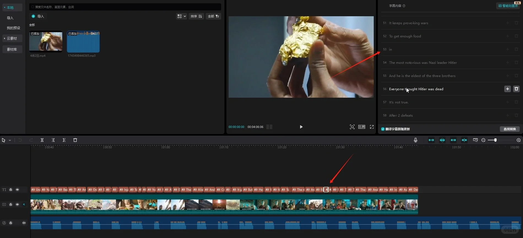Lock the main video track
Image resolution: width=523 pixels, height=238 pixels.
tap(11, 204)
